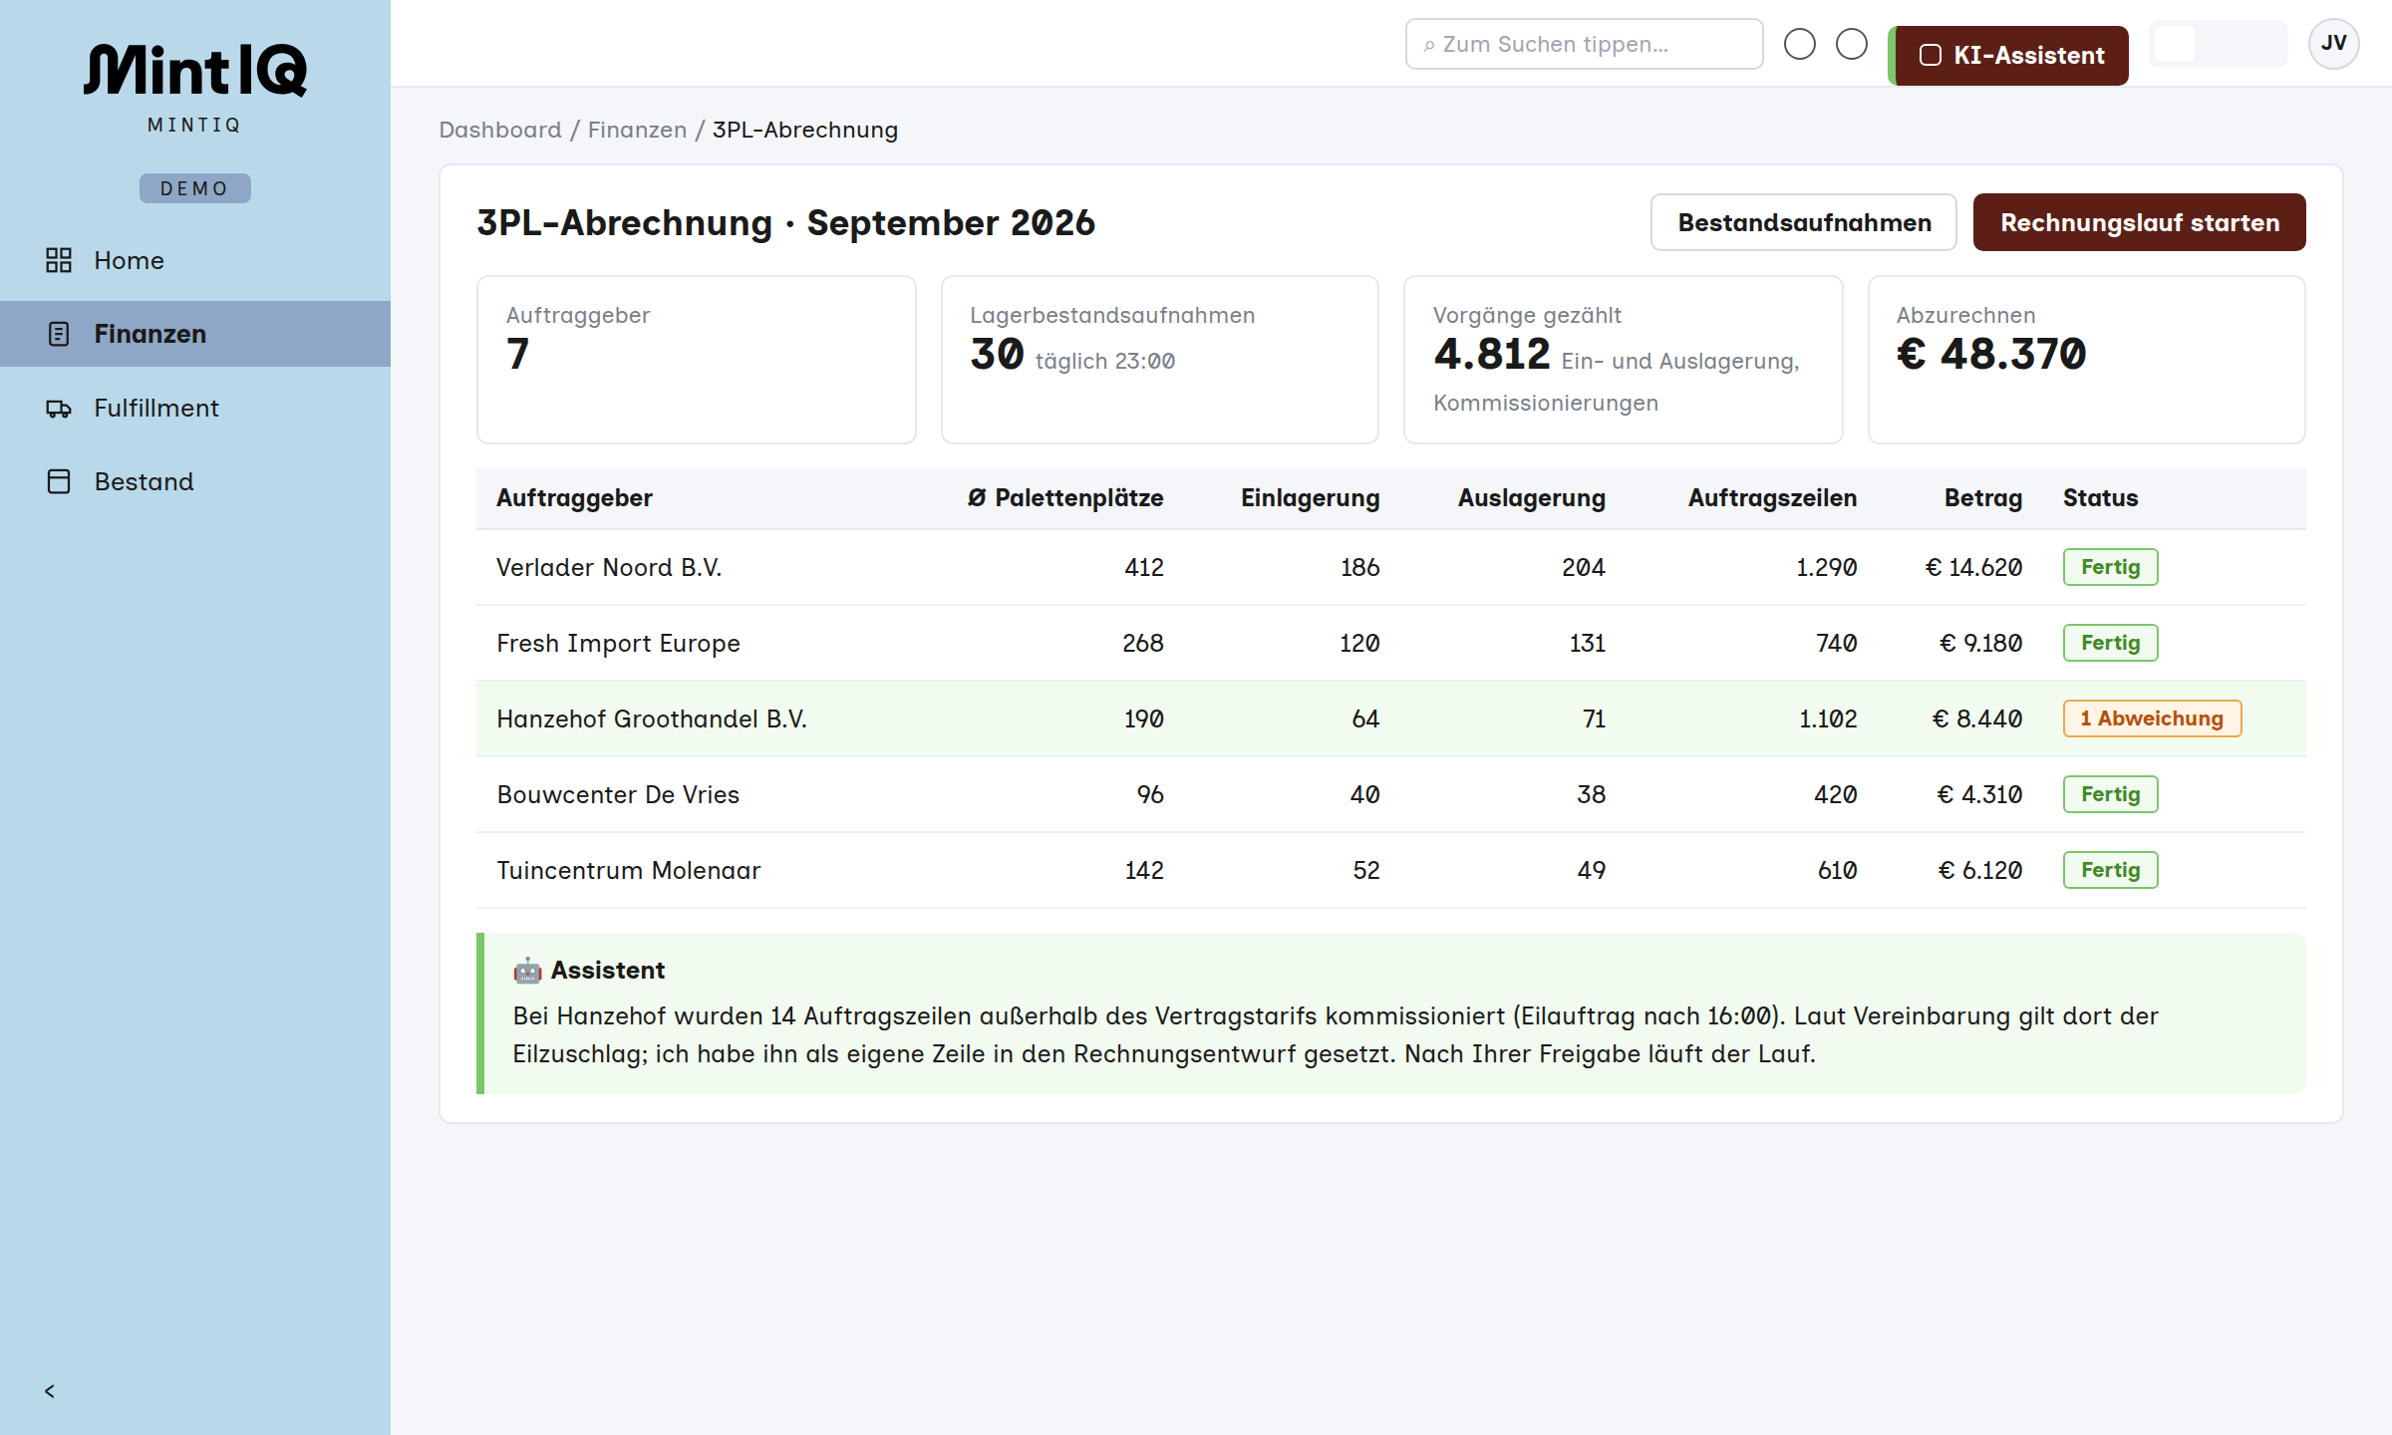Viewport: 2392px width, 1435px height.
Task: Click the € 8.440 Hanzehof amount
Action: (1977, 718)
